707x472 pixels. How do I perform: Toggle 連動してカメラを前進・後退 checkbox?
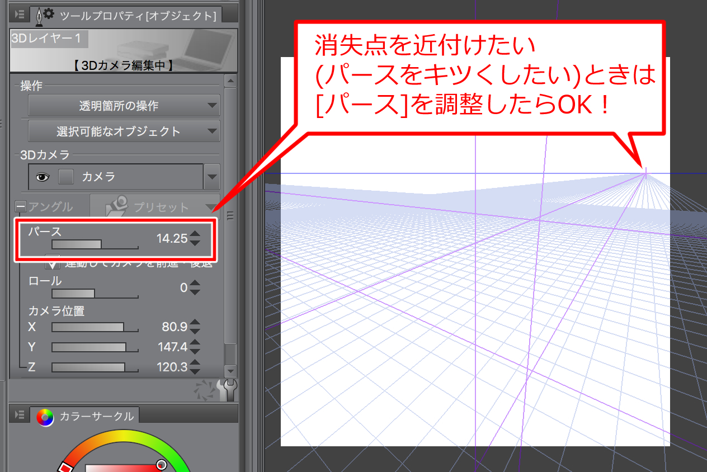point(53,262)
